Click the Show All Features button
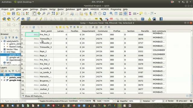The width and height of the screenshot is (193, 108). click(32, 96)
